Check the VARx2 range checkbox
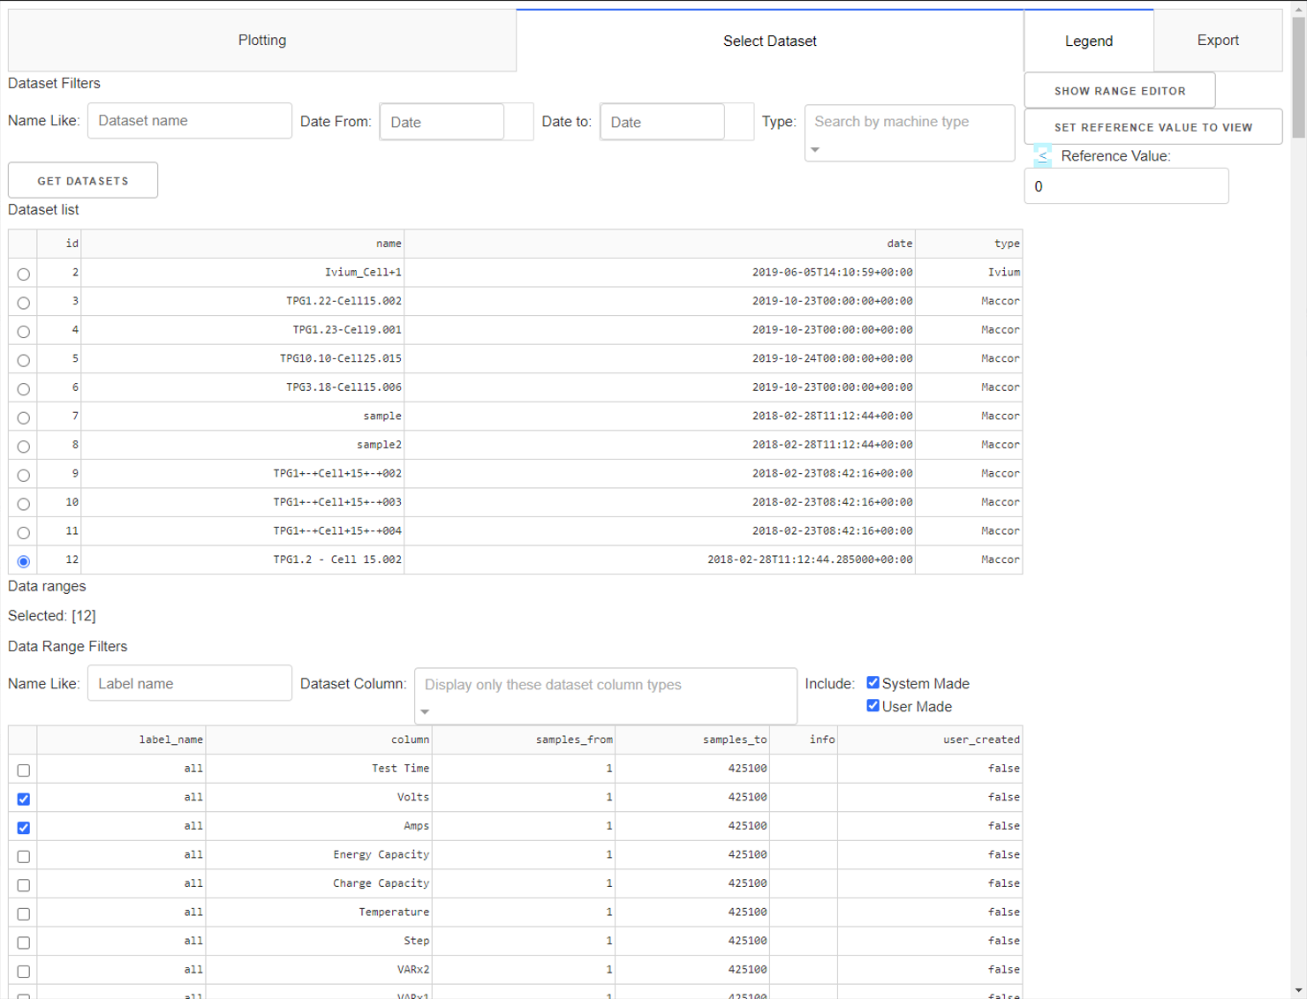This screenshot has width=1307, height=999. coord(24,971)
